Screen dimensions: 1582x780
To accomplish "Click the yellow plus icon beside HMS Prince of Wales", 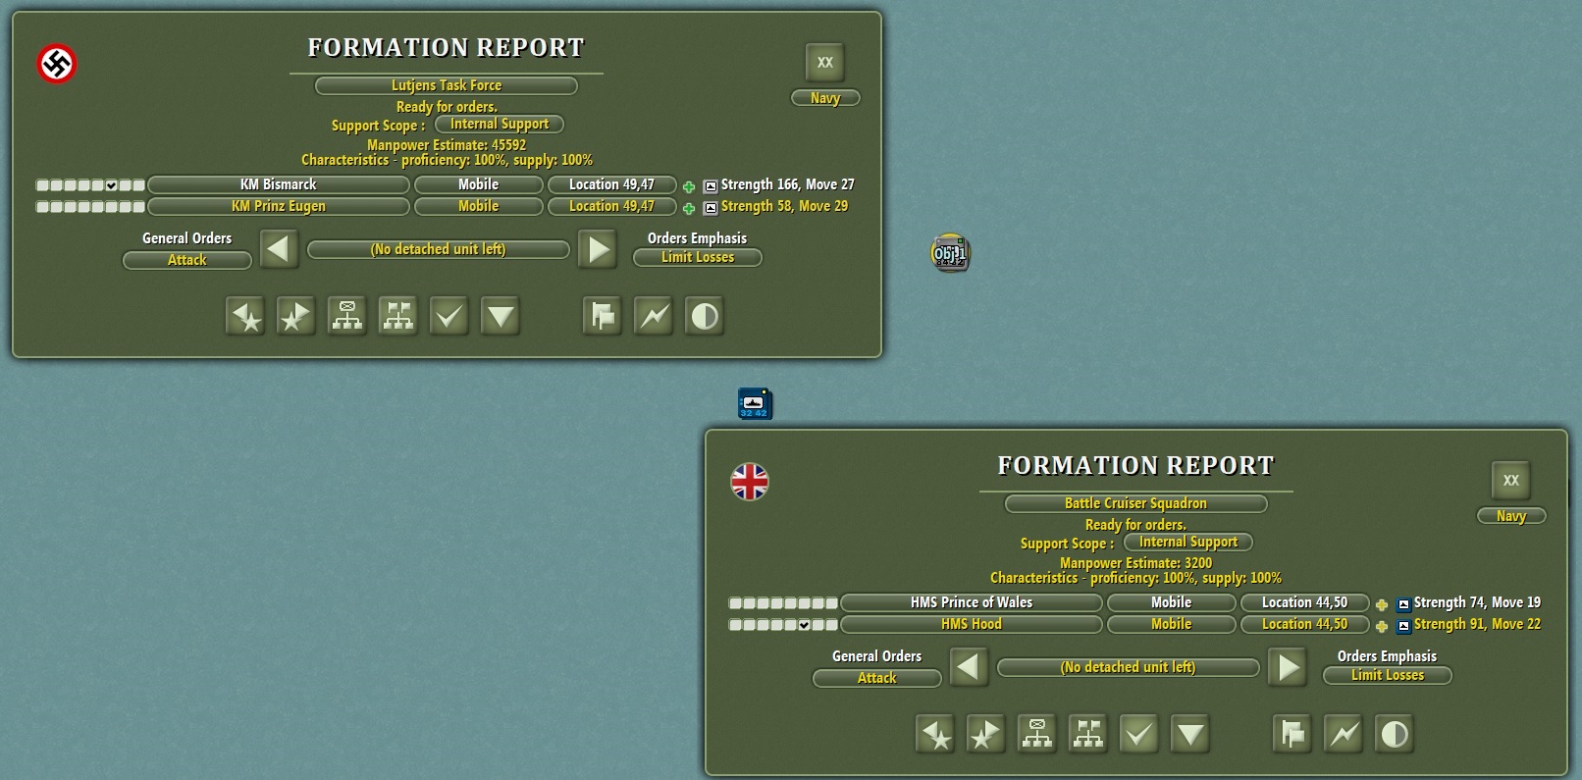I will 1382,604.
